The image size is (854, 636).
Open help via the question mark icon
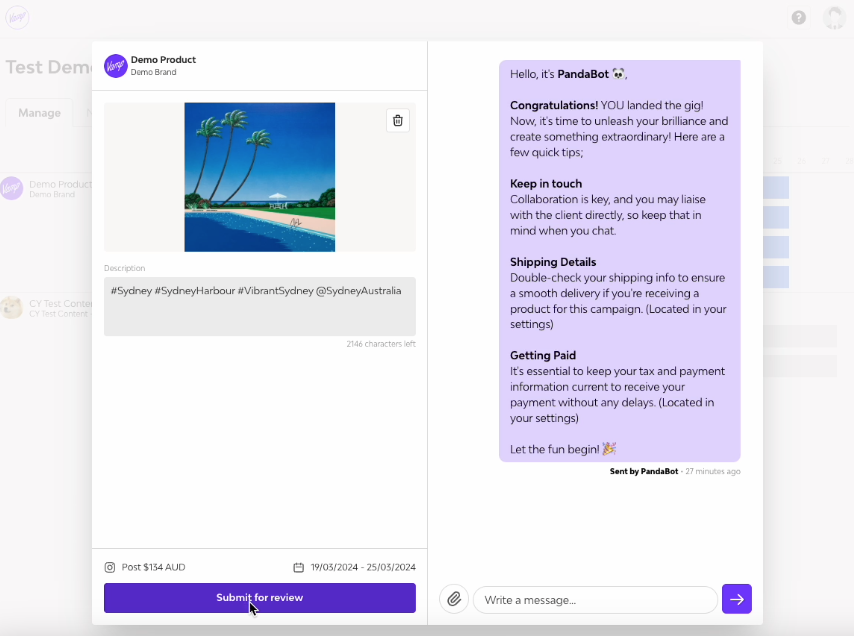coord(799,18)
